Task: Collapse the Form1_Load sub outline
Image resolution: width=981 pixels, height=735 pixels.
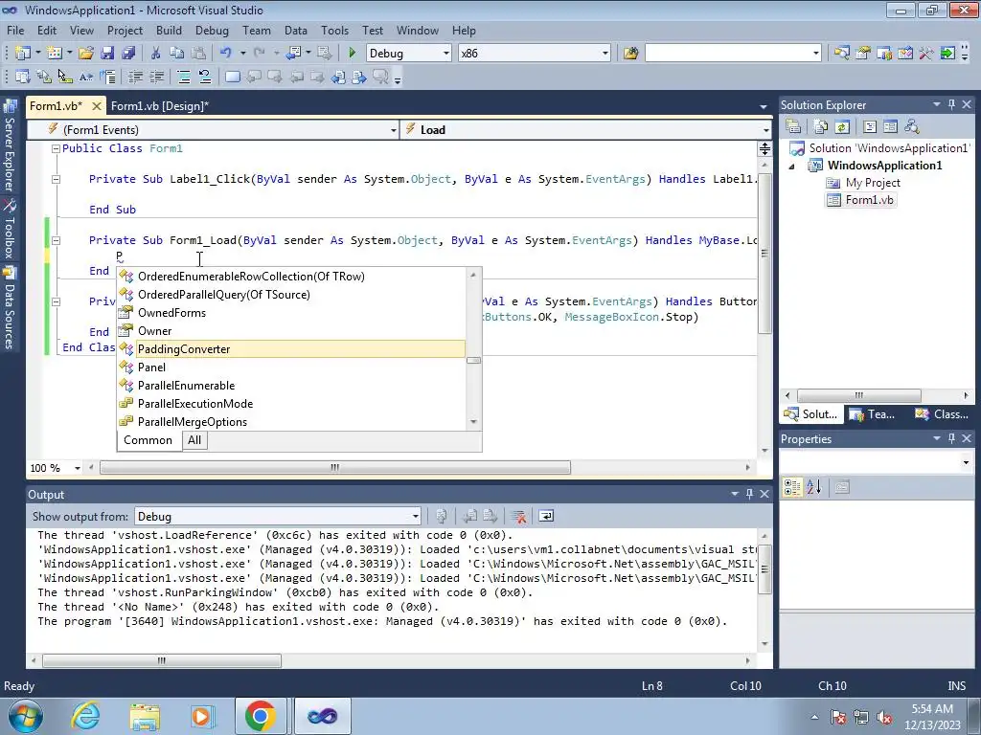Action: click(x=56, y=240)
